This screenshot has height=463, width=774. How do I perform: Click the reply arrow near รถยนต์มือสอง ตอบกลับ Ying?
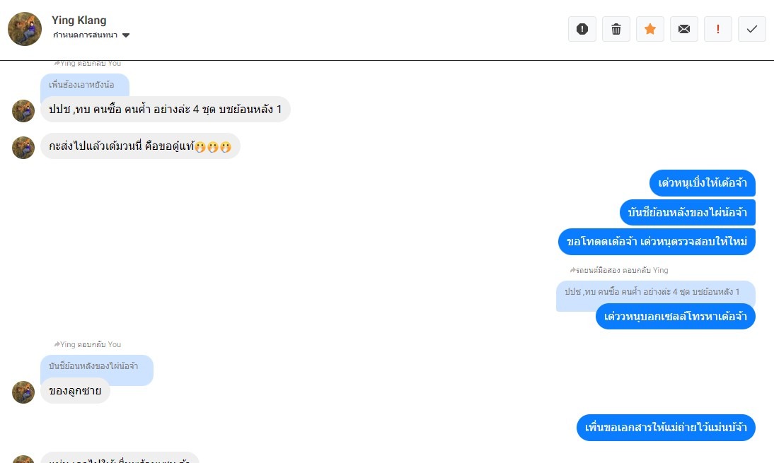(572, 270)
